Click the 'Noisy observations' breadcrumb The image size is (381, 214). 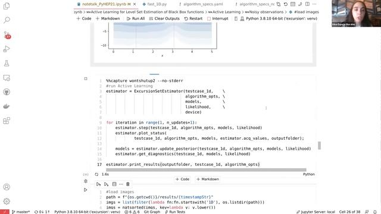(264, 12)
